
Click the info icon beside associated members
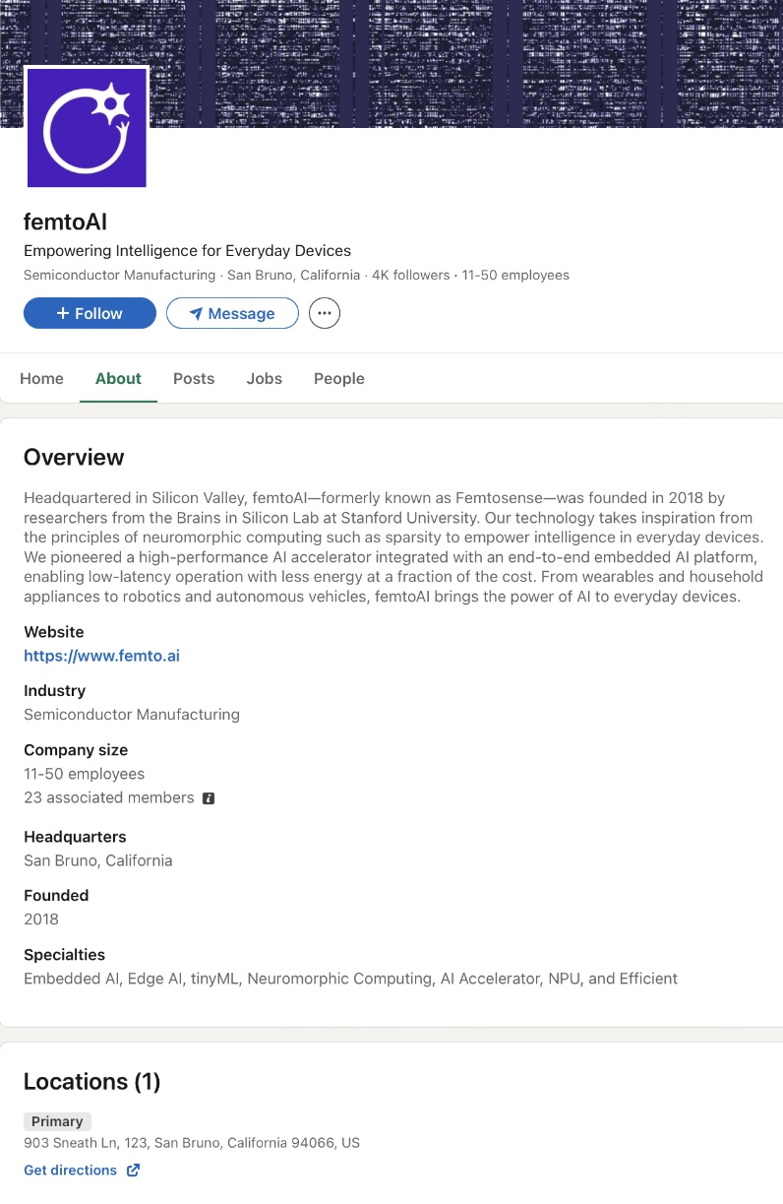[209, 798]
